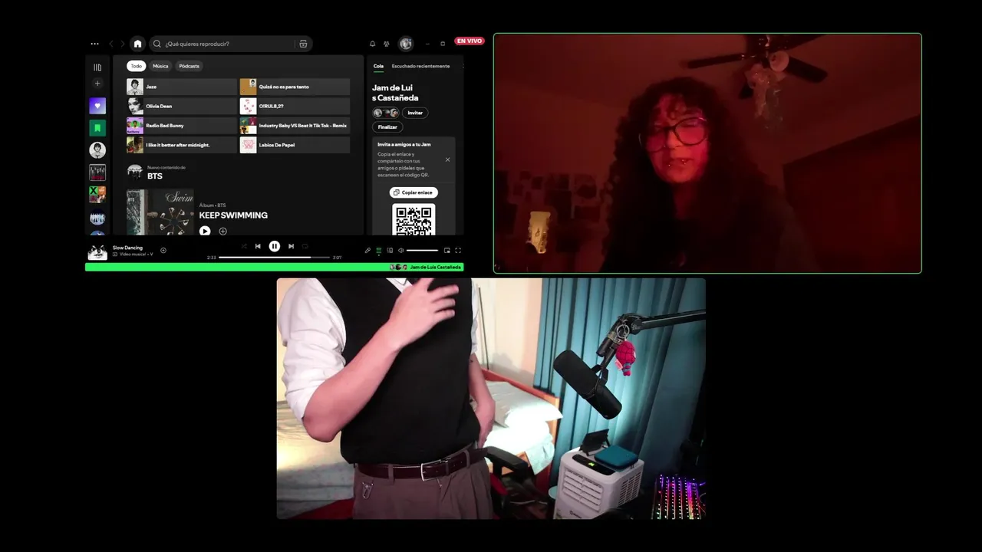Adjust the volume slider
Viewport: 982px width, 552px height.
422,250
